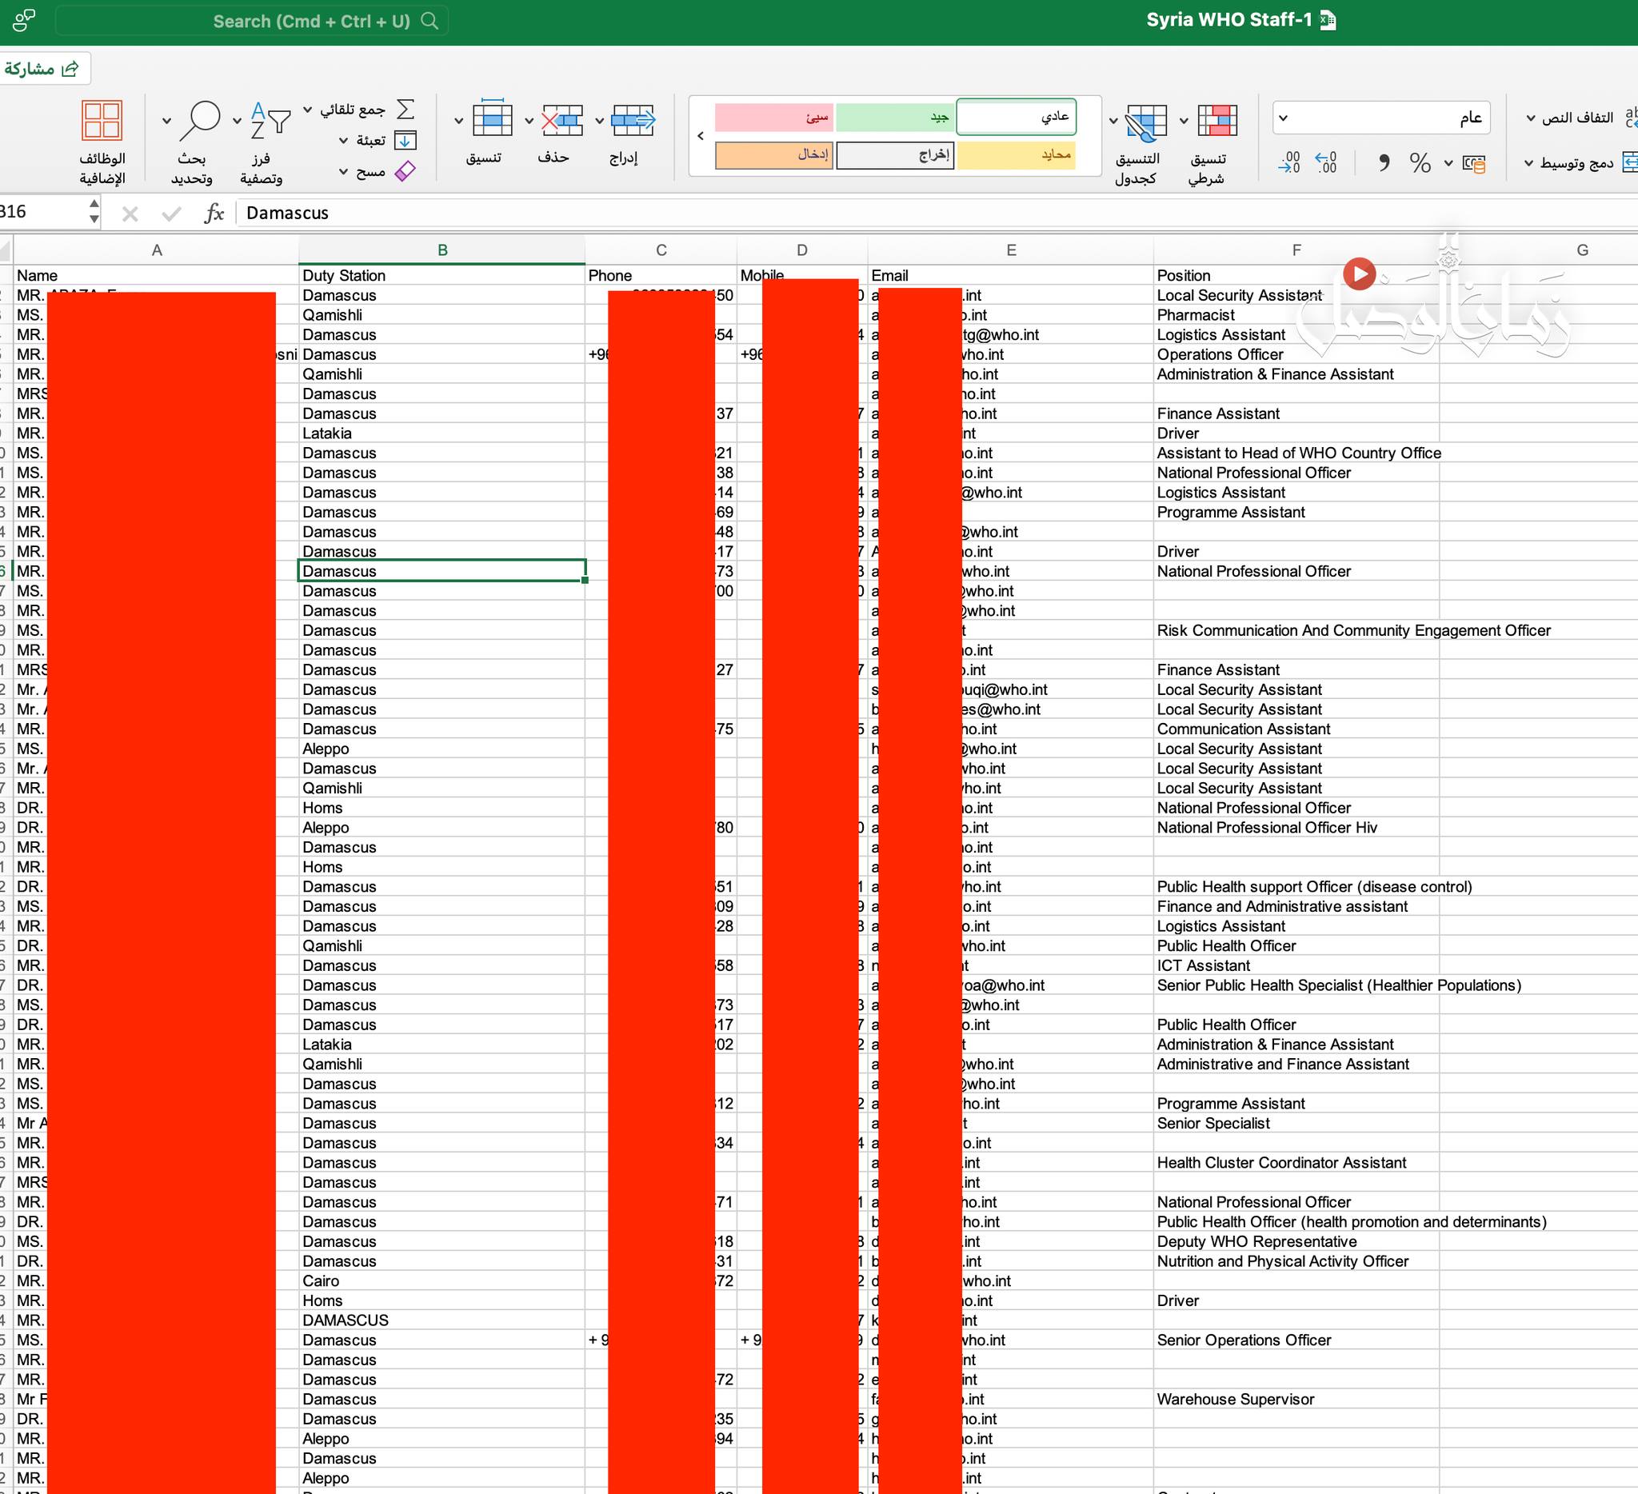Click the 'Duty Station' header cell

coord(442,275)
